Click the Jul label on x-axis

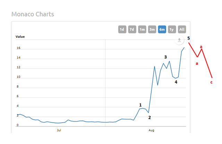click(59, 131)
